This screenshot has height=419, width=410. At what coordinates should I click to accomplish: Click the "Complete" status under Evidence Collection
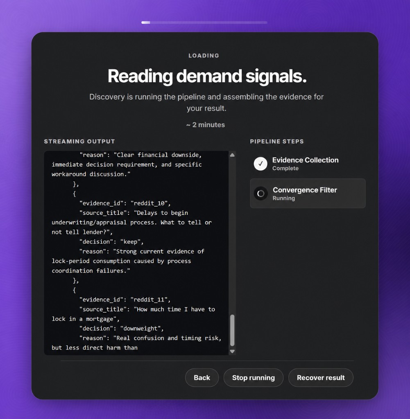tap(285, 168)
